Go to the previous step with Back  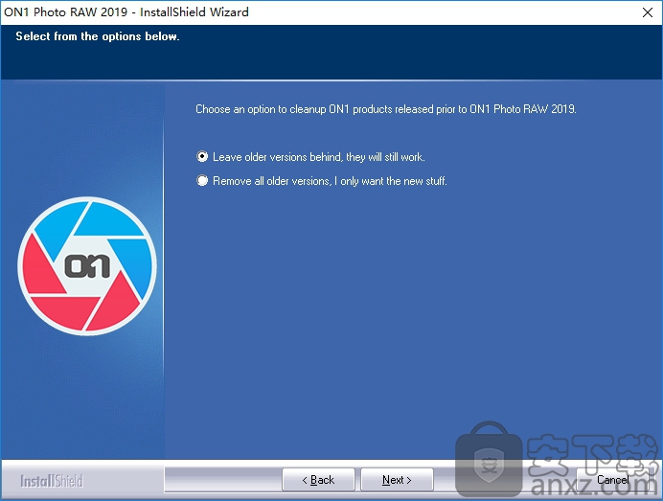click(318, 480)
